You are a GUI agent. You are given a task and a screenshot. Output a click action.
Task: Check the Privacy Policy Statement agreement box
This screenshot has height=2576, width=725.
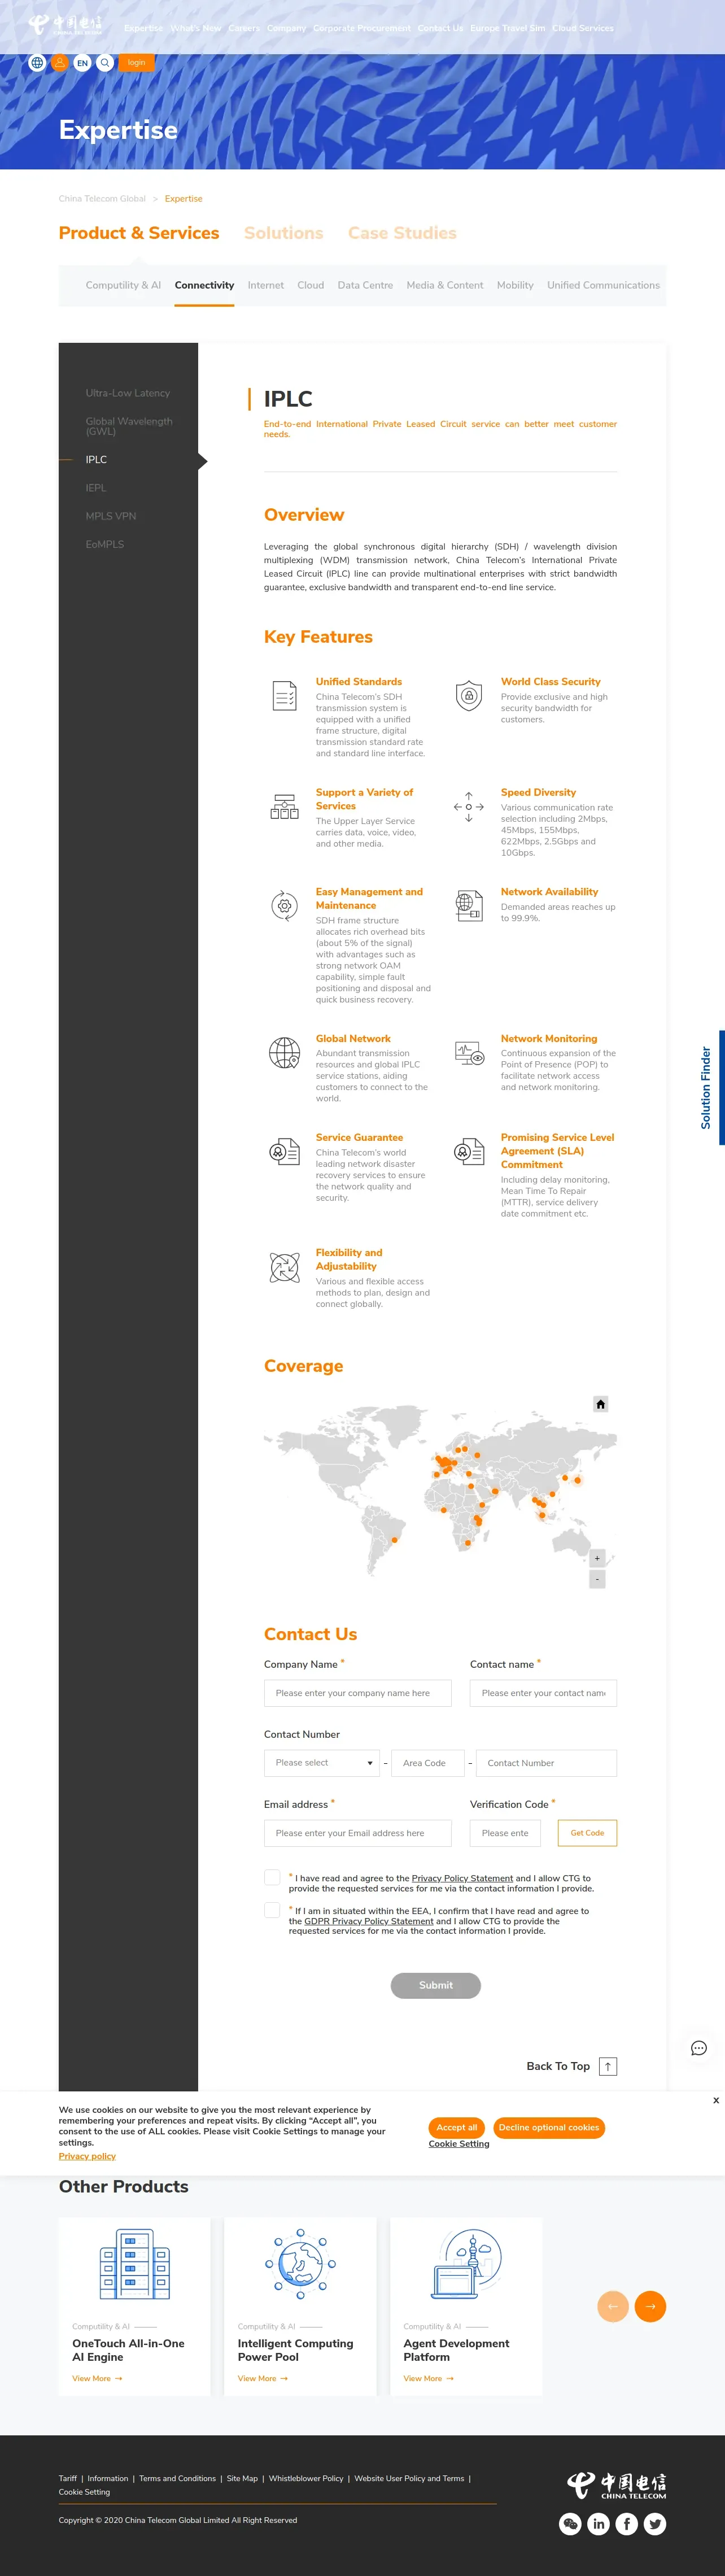tap(272, 1878)
